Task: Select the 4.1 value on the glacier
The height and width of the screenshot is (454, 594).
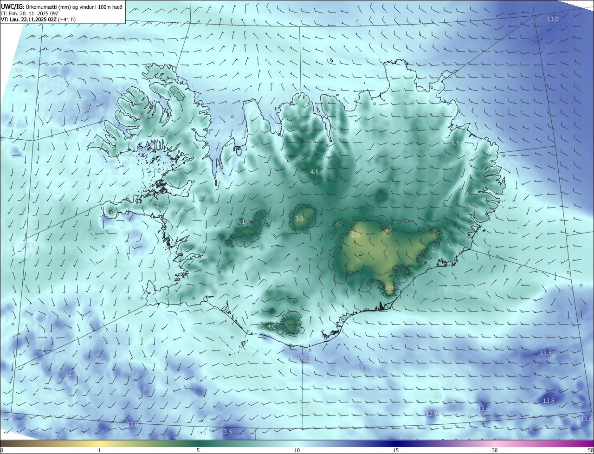Action: coord(241,222)
